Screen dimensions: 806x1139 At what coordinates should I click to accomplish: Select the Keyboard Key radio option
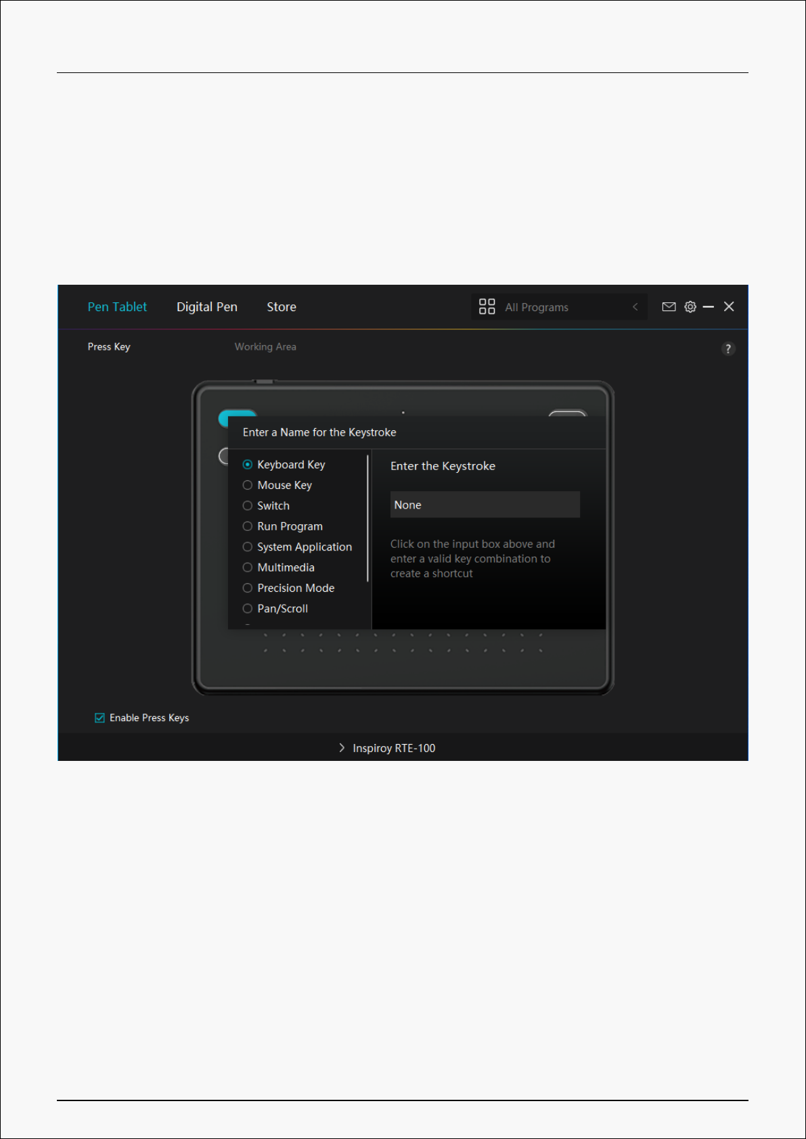coord(248,465)
